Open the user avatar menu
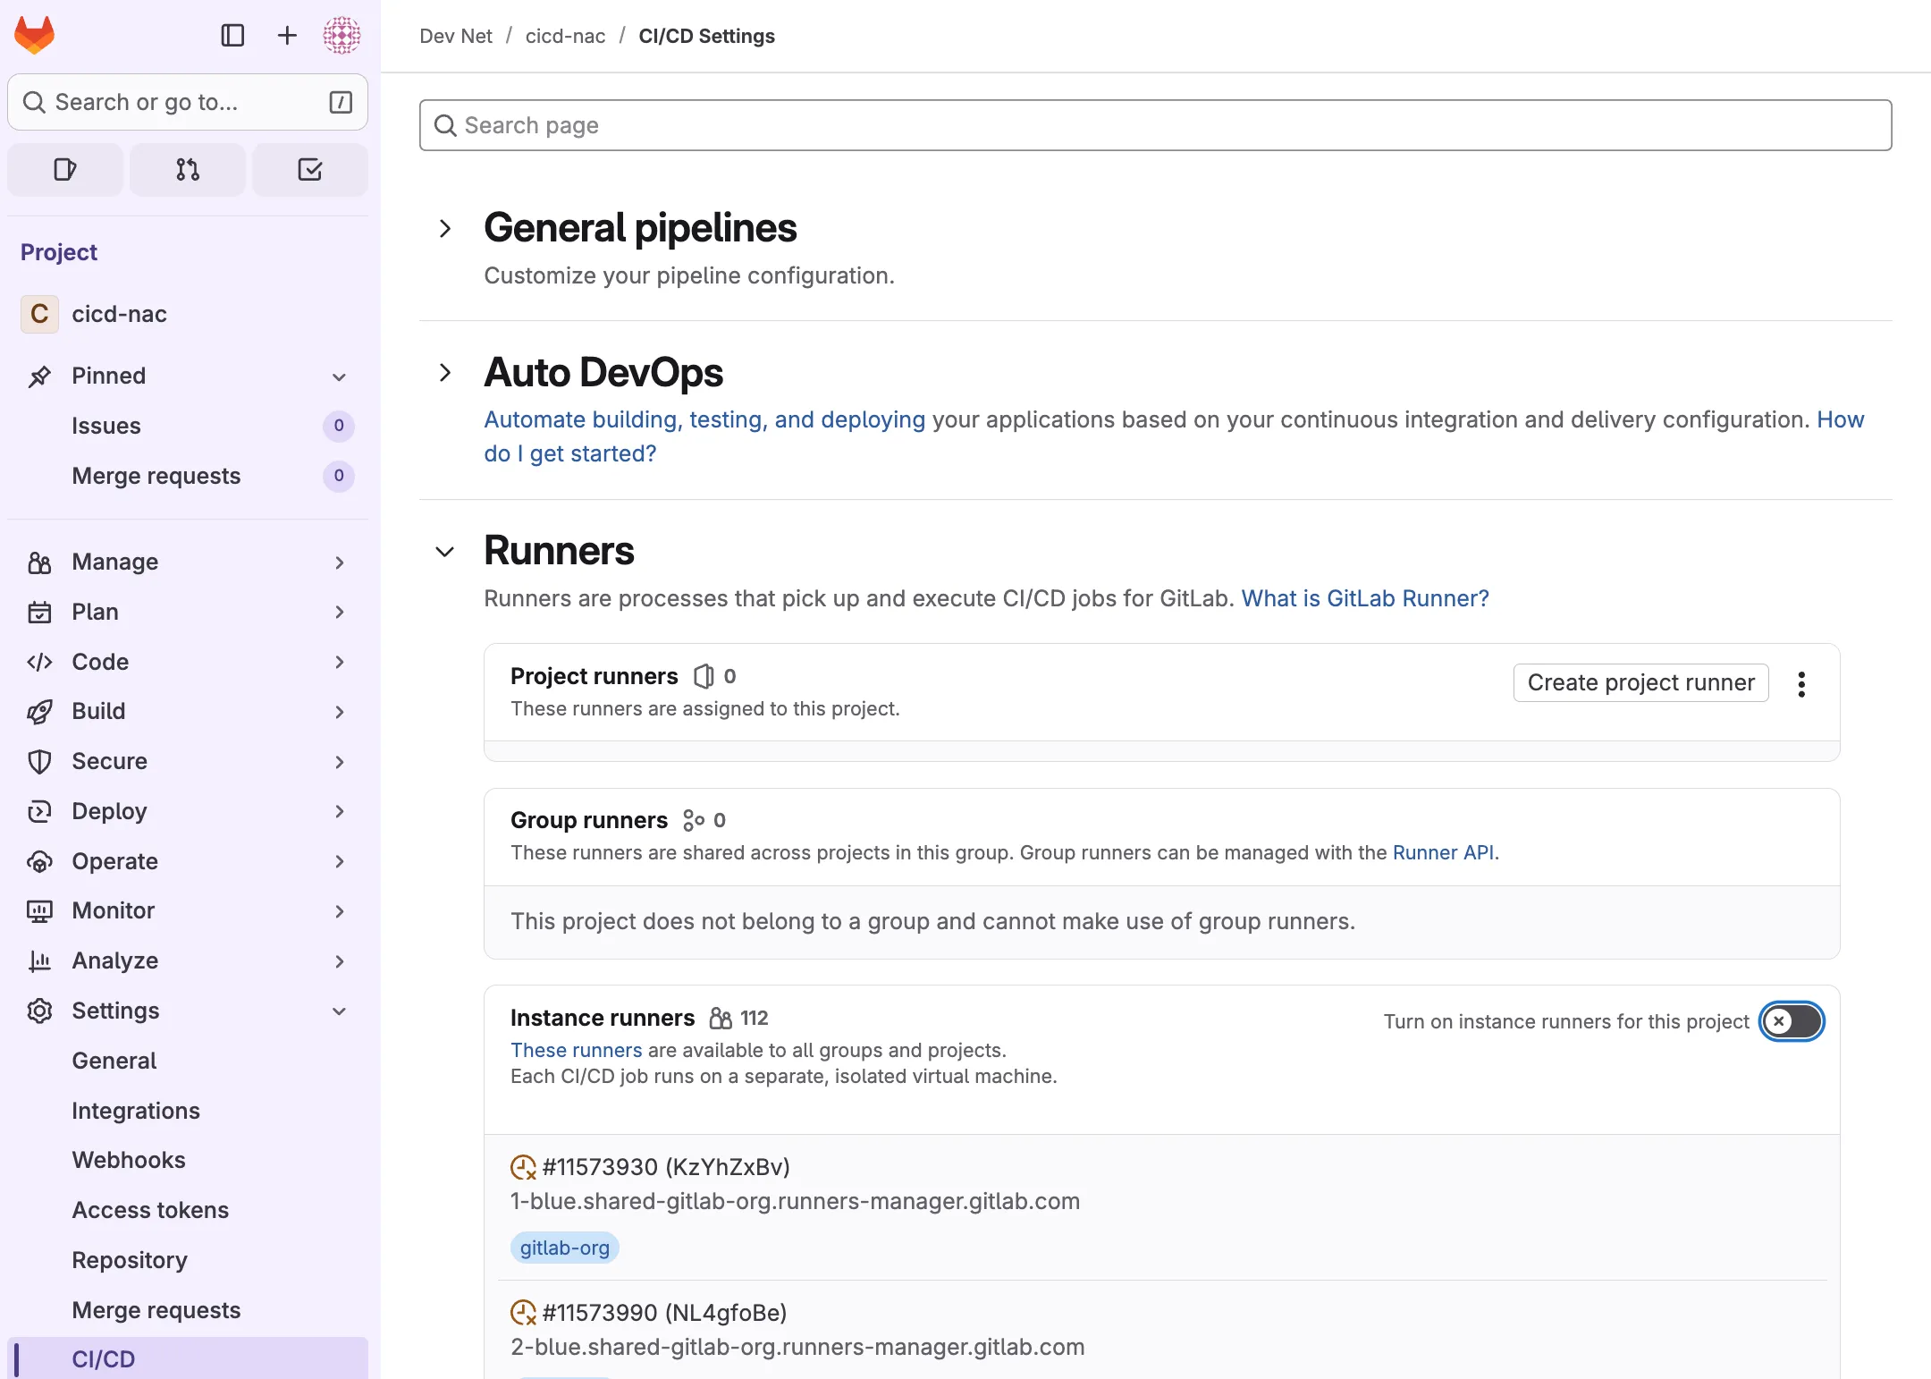This screenshot has width=1931, height=1379. [x=342, y=35]
